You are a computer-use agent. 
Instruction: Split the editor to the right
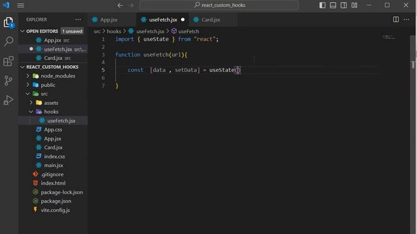pos(395,19)
